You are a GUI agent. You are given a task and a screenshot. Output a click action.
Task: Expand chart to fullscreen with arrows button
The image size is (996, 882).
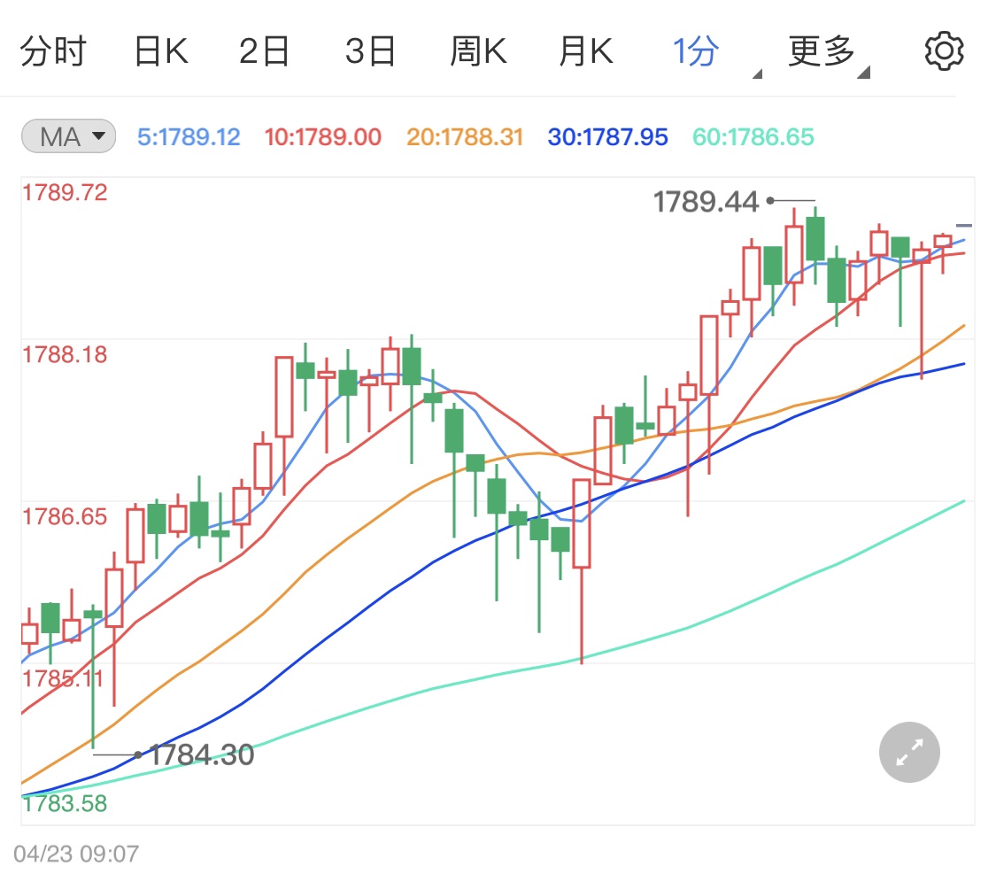click(x=909, y=753)
